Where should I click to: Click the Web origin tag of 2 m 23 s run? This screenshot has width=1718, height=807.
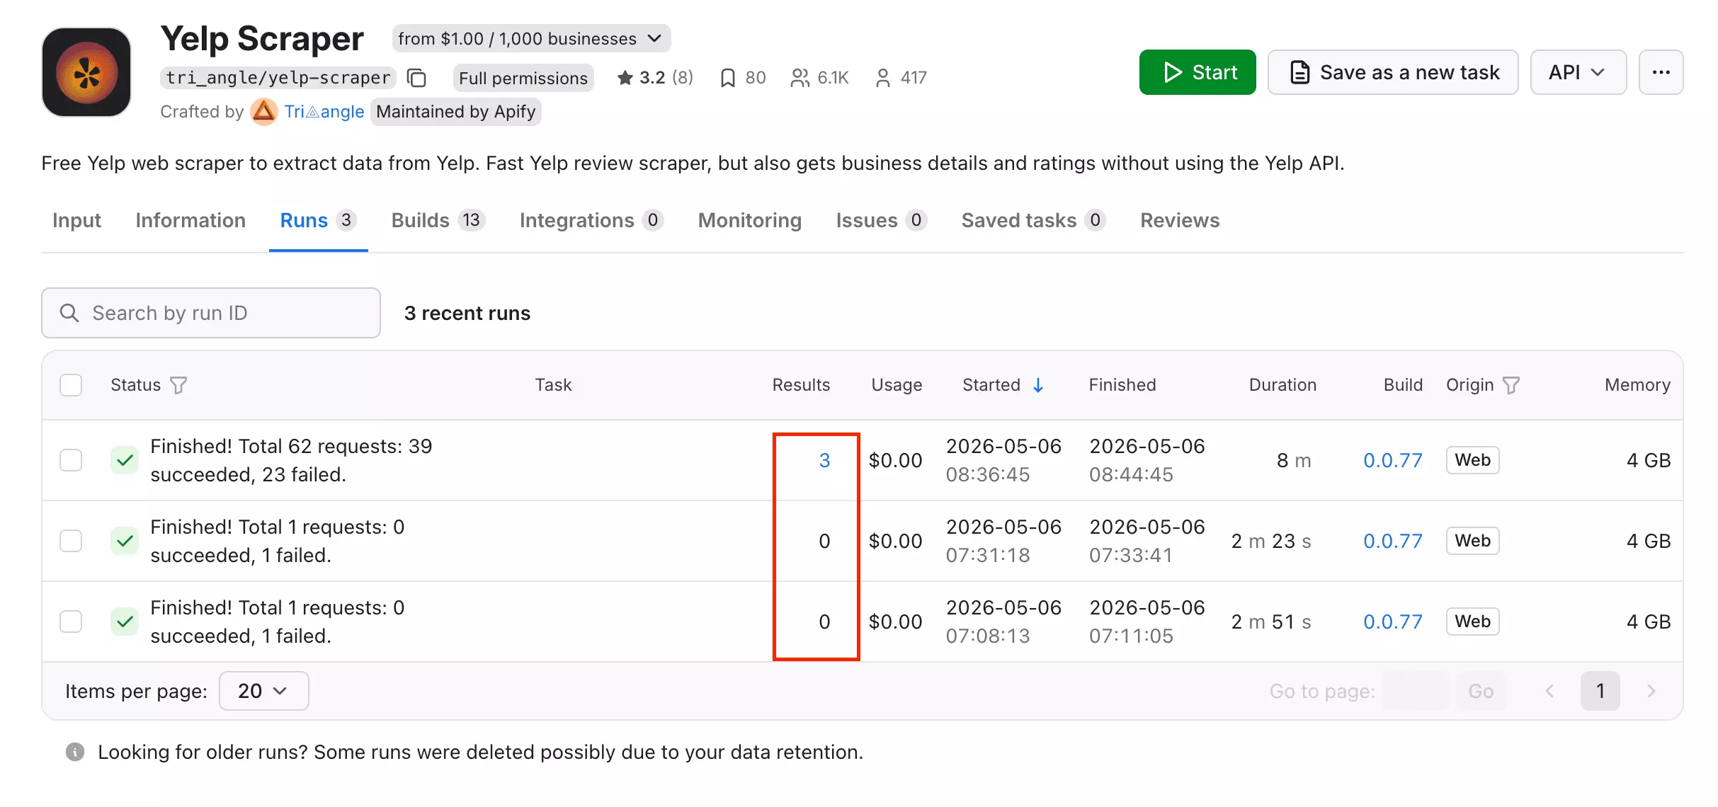pyautogui.click(x=1472, y=541)
